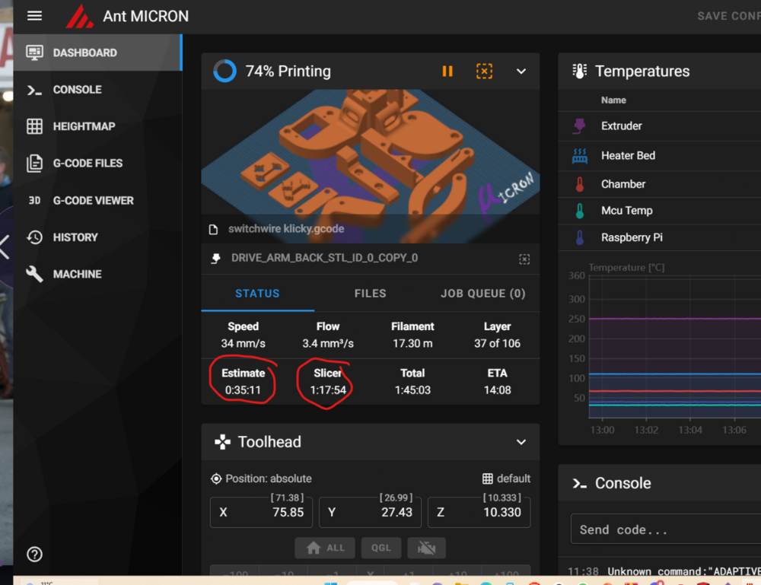
Task: Home all axes with ALL button
Action: (325, 548)
